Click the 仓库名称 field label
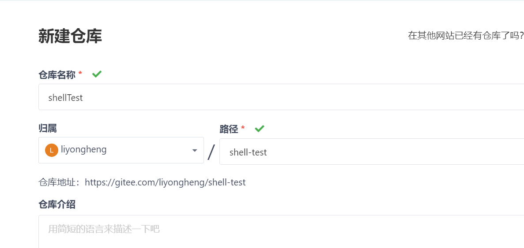The width and height of the screenshot is (524, 248). pyautogui.click(x=57, y=74)
